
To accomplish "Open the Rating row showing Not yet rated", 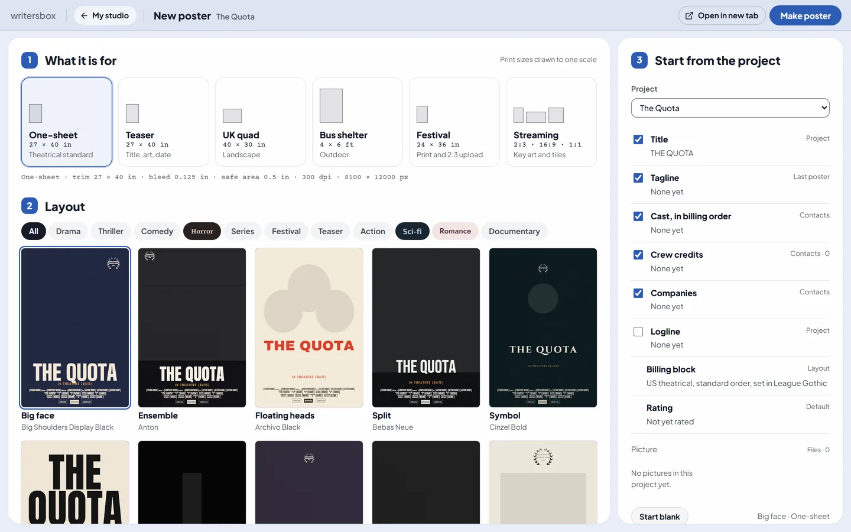I will click(x=730, y=415).
